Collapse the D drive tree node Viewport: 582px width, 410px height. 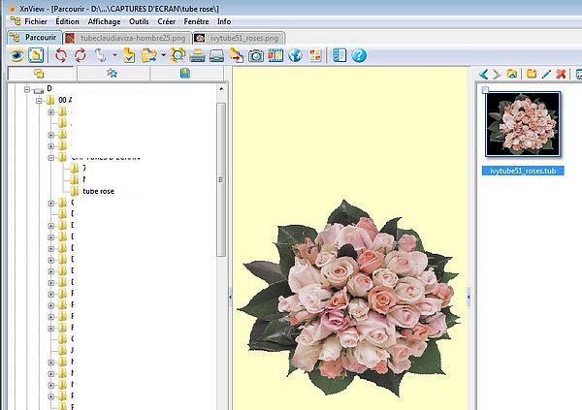[26, 89]
